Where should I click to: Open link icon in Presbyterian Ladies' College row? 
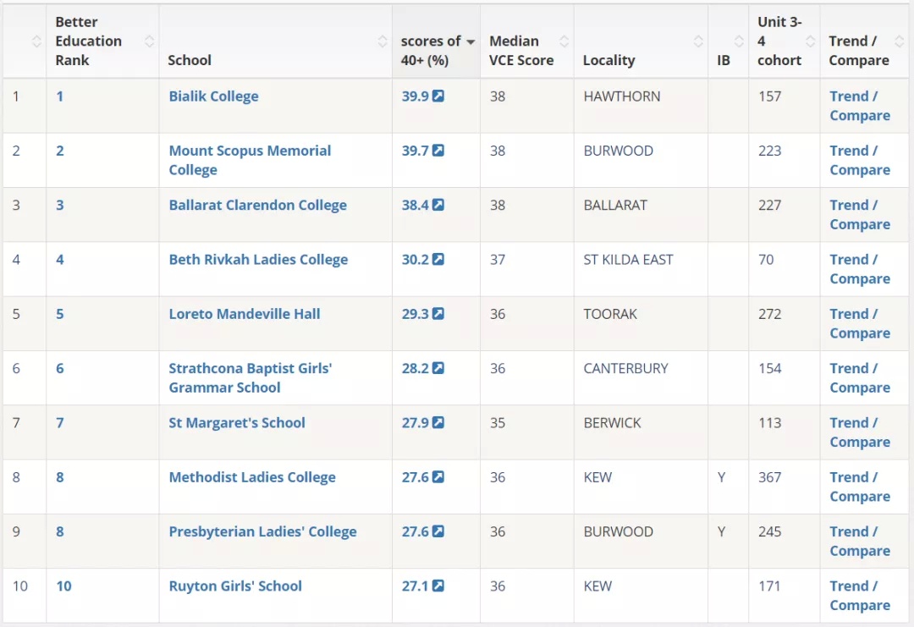tap(438, 531)
